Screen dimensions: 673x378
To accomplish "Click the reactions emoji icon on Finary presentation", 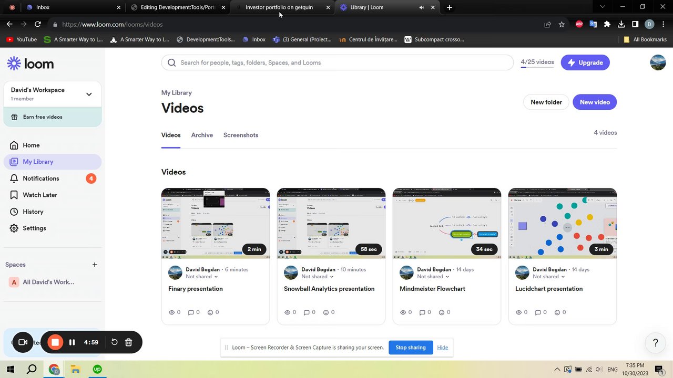I will (210, 312).
